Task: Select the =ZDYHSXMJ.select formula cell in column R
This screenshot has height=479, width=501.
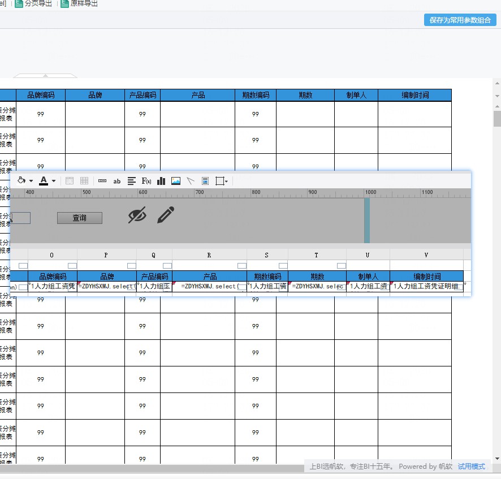Action: click(209, 286)
